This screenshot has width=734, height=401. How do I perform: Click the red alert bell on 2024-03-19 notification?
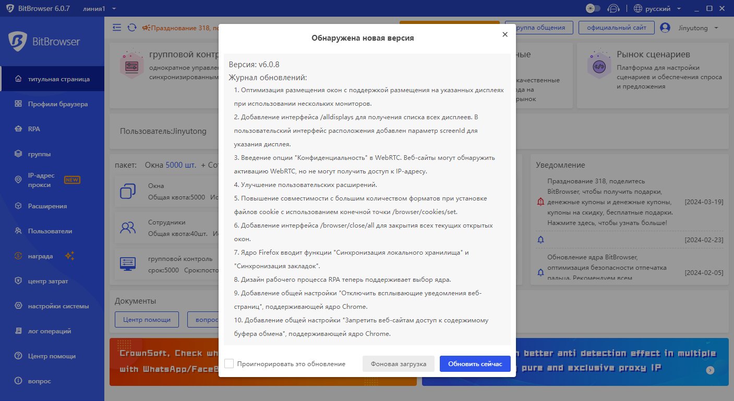(540, 202)
